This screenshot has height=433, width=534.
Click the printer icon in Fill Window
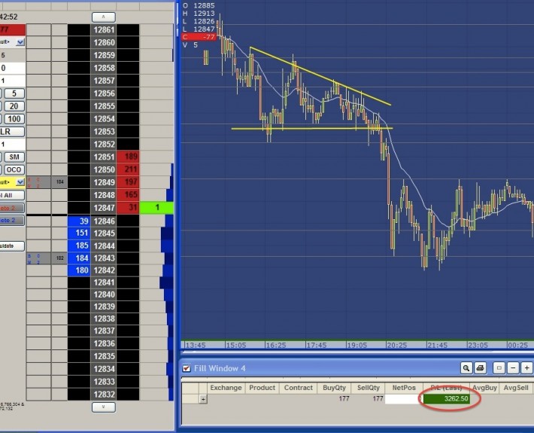(x=480, y=368)
